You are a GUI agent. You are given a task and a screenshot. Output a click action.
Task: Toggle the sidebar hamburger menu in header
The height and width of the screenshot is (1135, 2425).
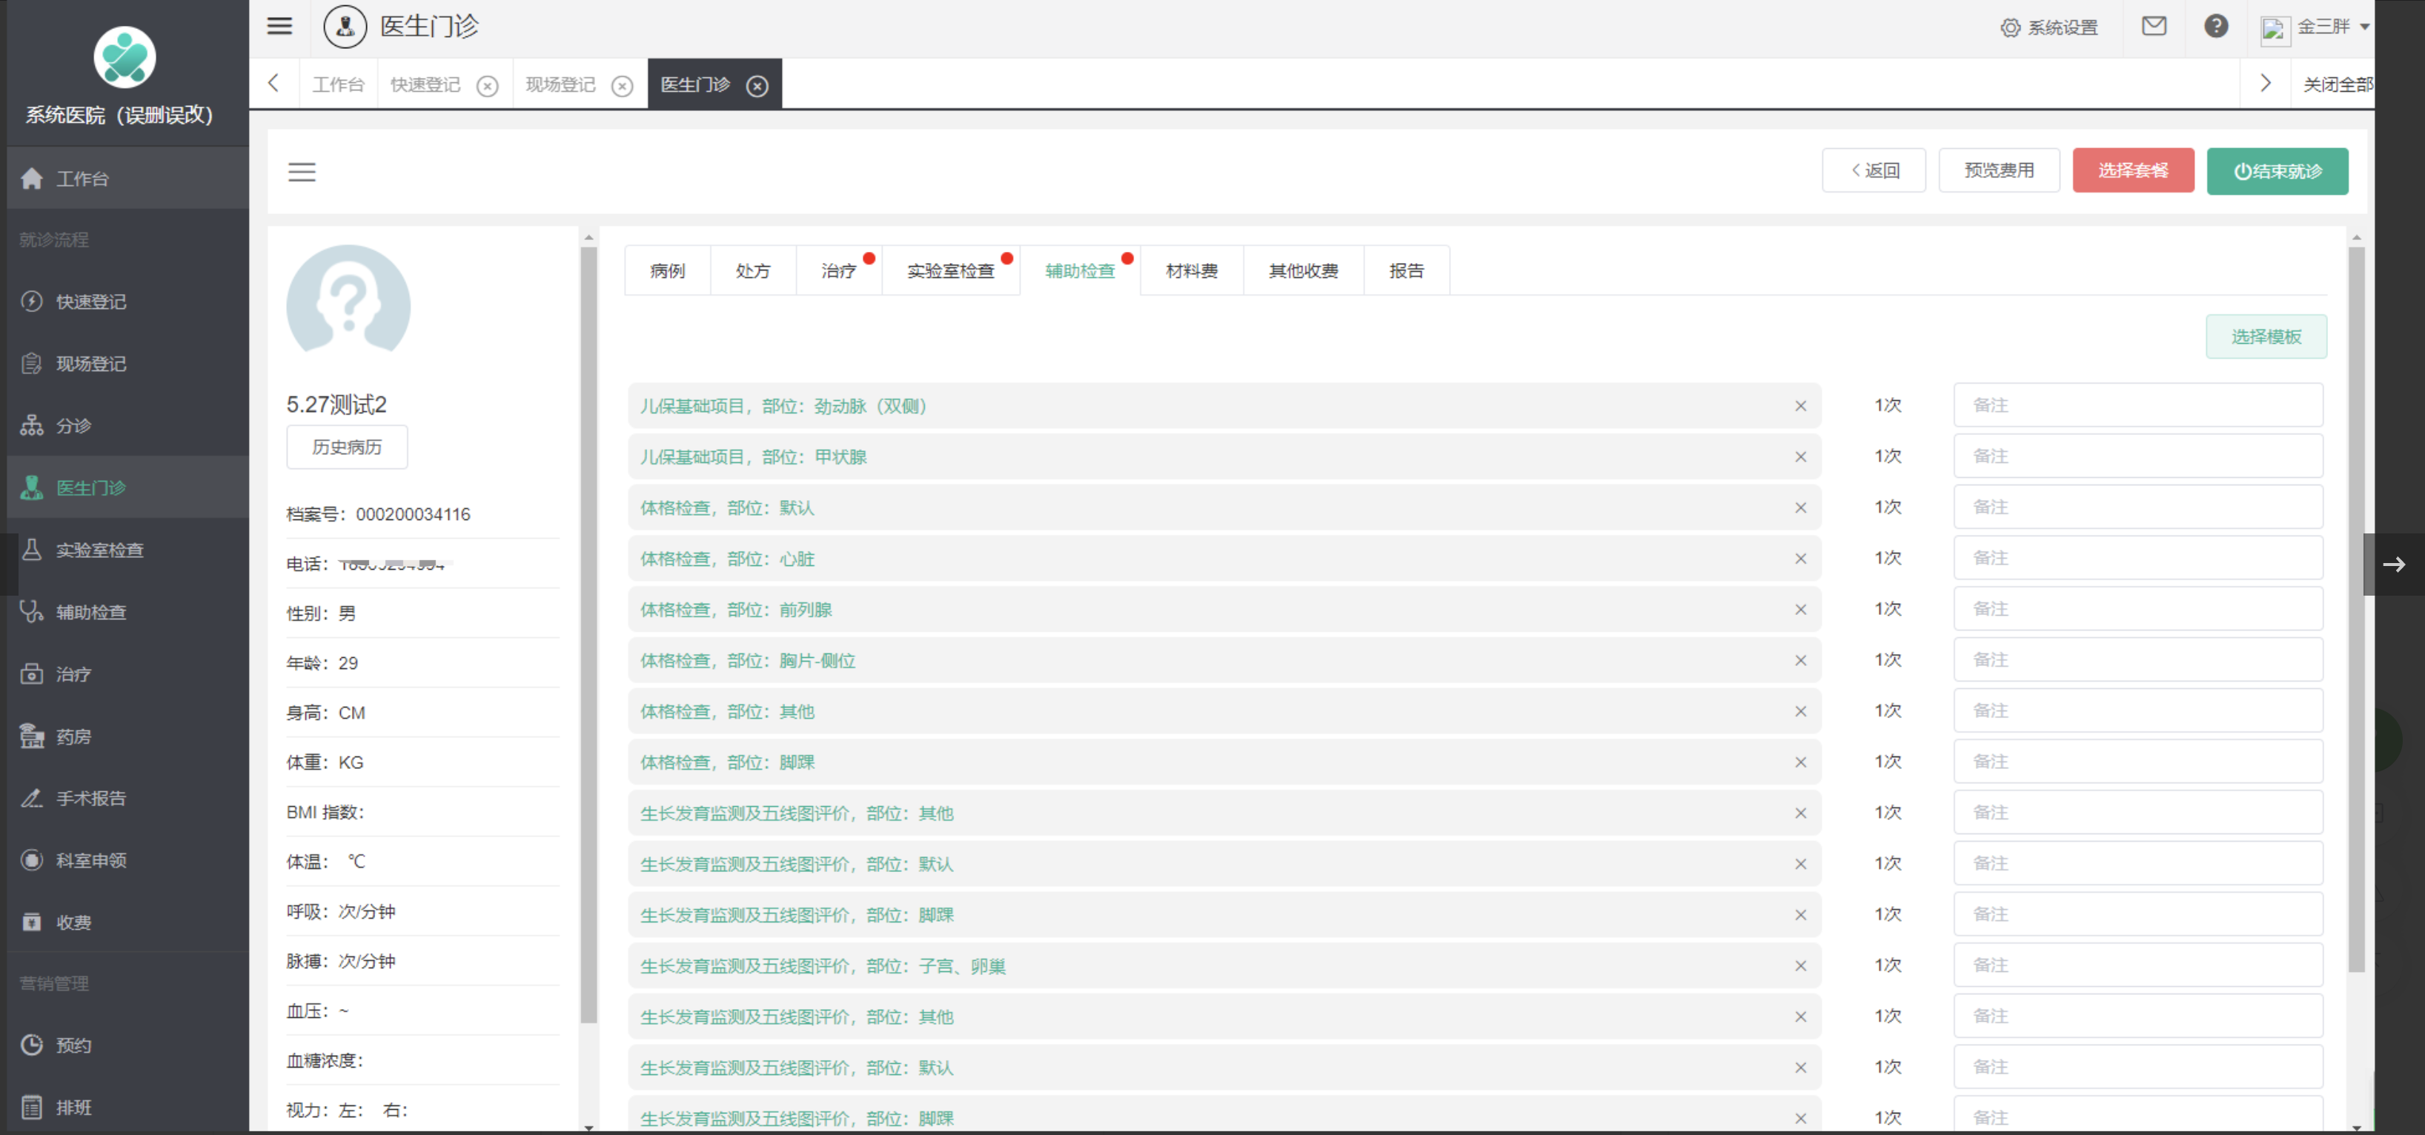tap(279, 27)
